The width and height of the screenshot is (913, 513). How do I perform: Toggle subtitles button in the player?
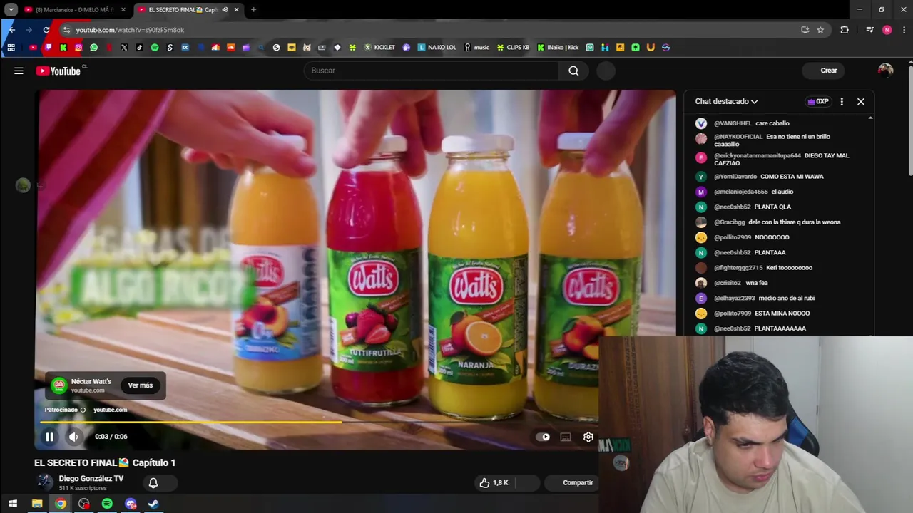pos(566,437)
